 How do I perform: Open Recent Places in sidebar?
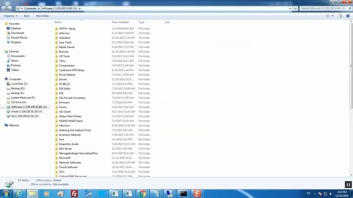[x=19, y=38]
